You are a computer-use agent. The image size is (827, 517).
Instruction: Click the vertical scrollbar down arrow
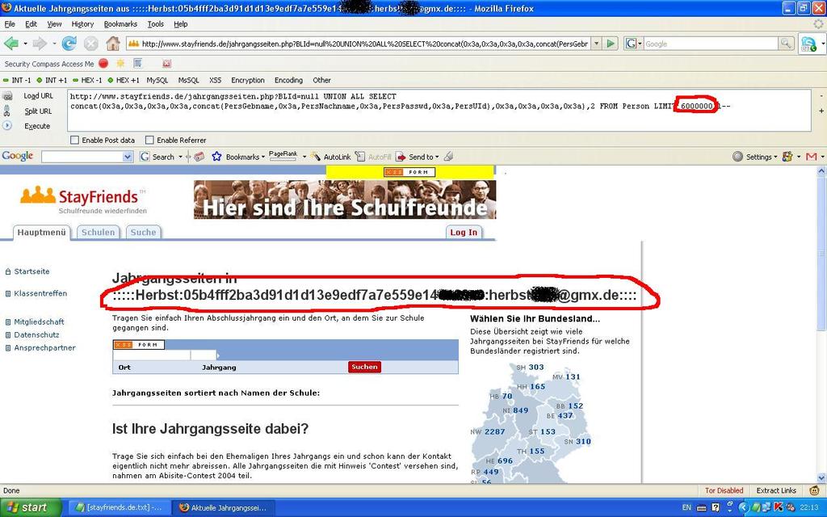(821, 477)
